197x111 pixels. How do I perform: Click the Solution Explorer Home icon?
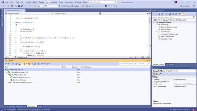159,14
